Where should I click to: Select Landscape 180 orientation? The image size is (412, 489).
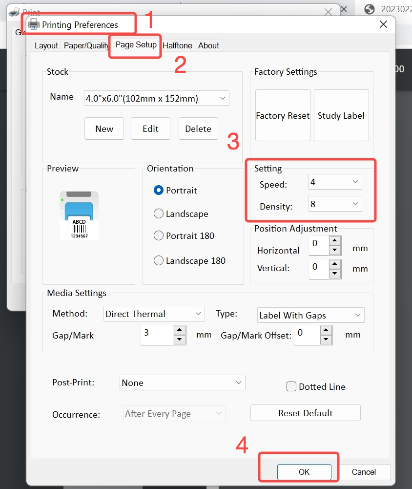click(x=159, y=261)
